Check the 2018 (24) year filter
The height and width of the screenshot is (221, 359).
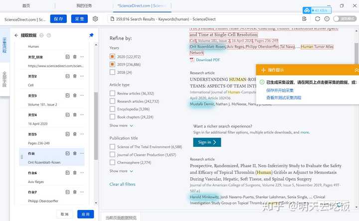click(112, 72)
